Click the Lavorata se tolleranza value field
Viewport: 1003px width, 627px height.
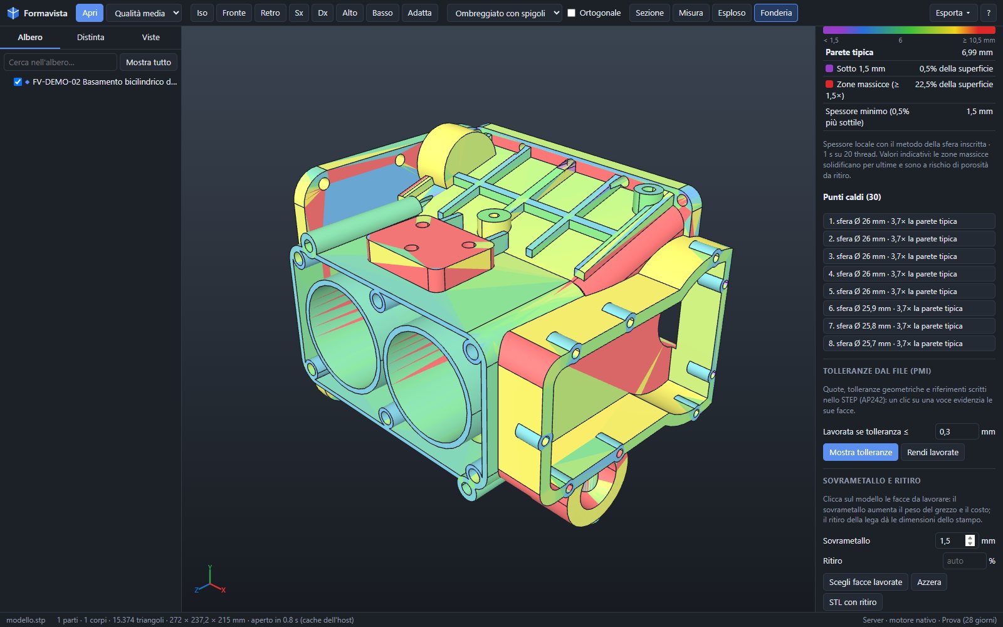pos(957,432)
